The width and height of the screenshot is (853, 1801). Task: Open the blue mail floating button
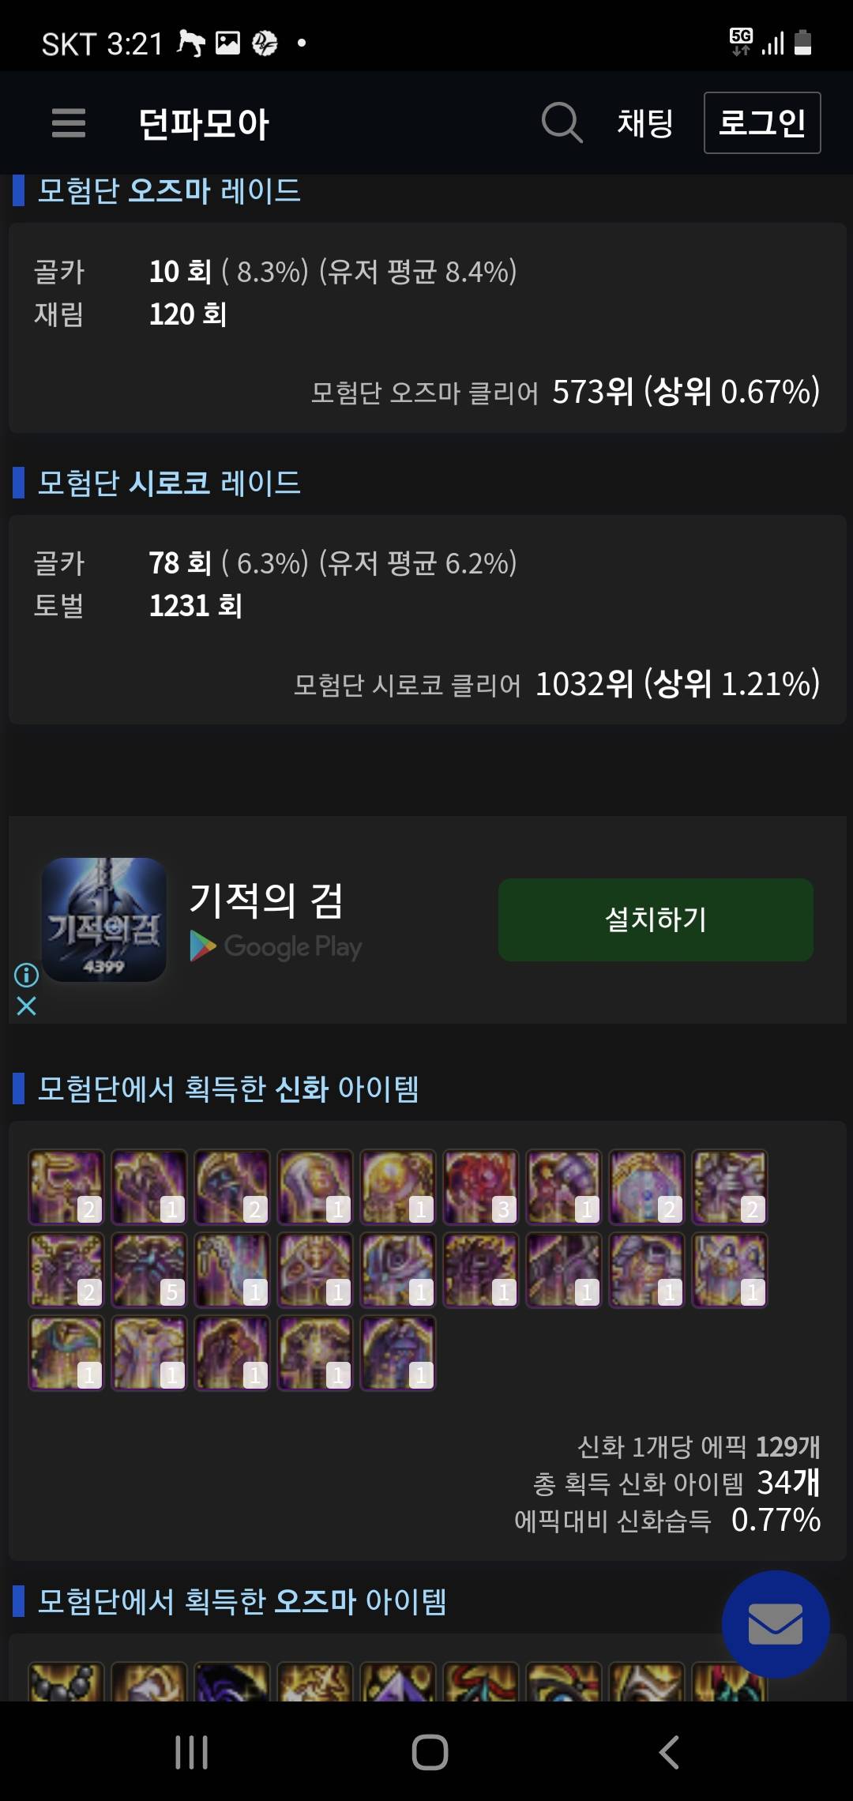point(776,1624)
